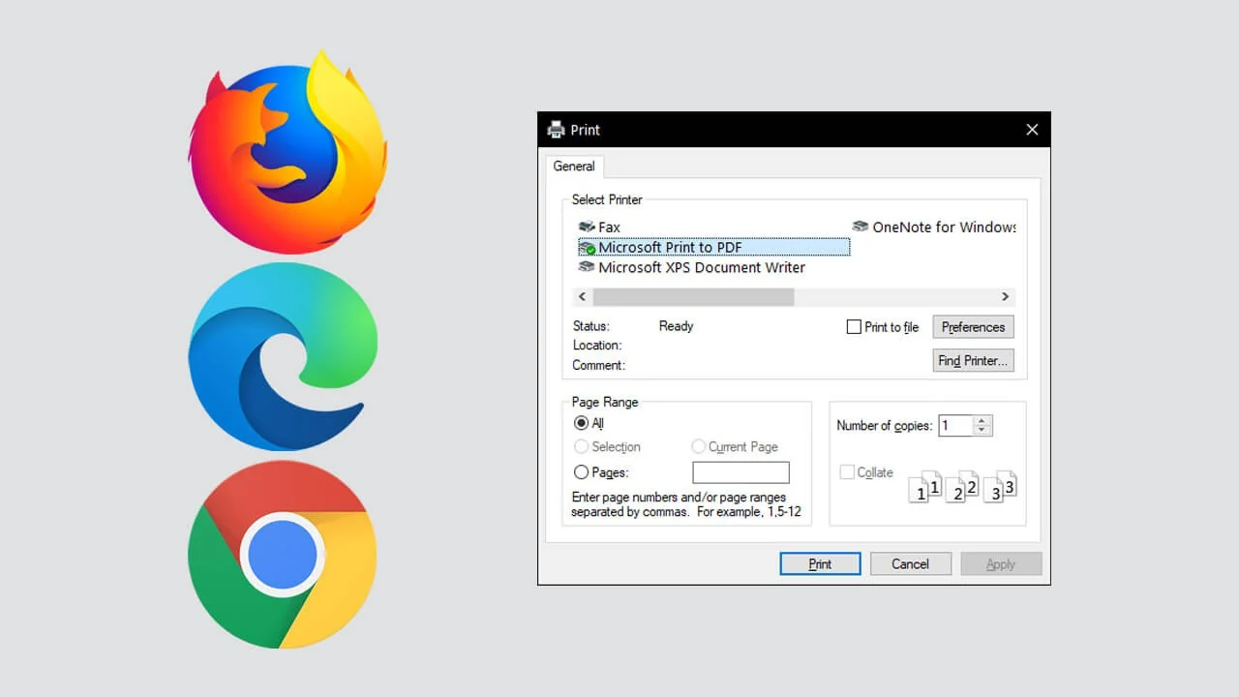Viewport: 1239px width, 697px height.
Task: Click the 'Fax' printer name
Action: coord(609,227)
